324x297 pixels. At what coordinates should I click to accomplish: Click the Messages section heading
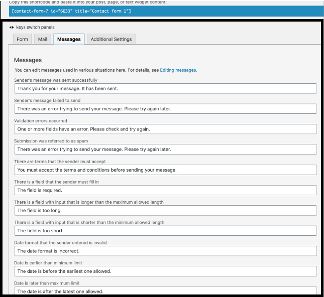pos(28,60)
